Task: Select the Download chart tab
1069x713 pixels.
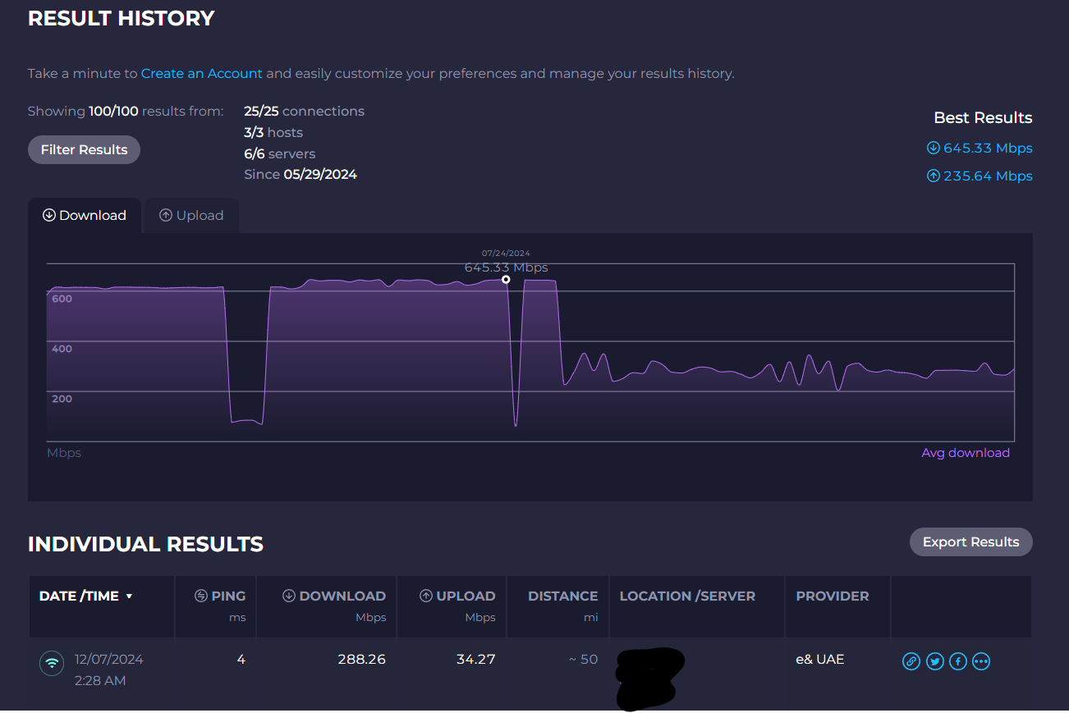Action: tap(85, 216)
